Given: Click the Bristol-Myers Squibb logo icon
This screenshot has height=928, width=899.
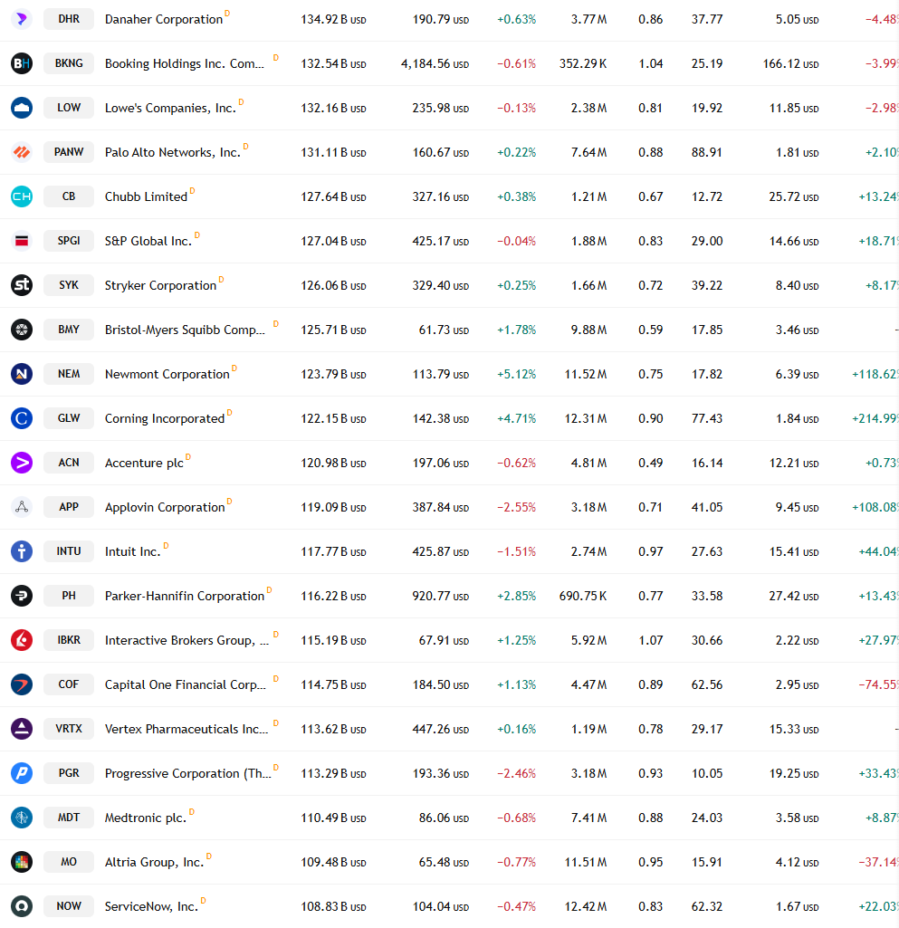Looking at the screenshot, I should [x=22, y=330].
